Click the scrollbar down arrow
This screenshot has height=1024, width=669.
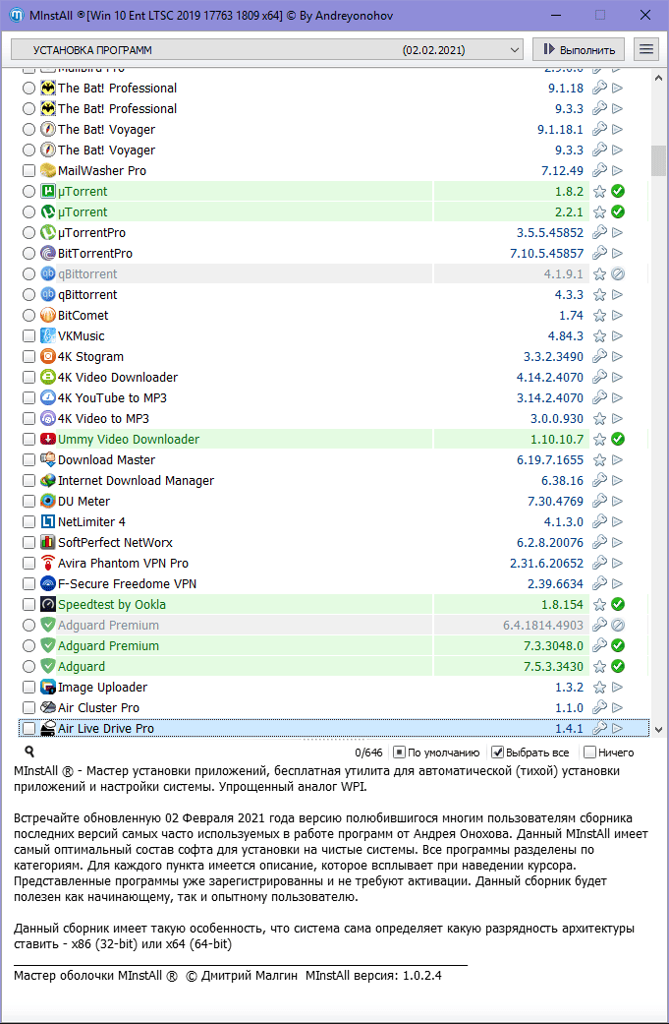tap(658, 730)
